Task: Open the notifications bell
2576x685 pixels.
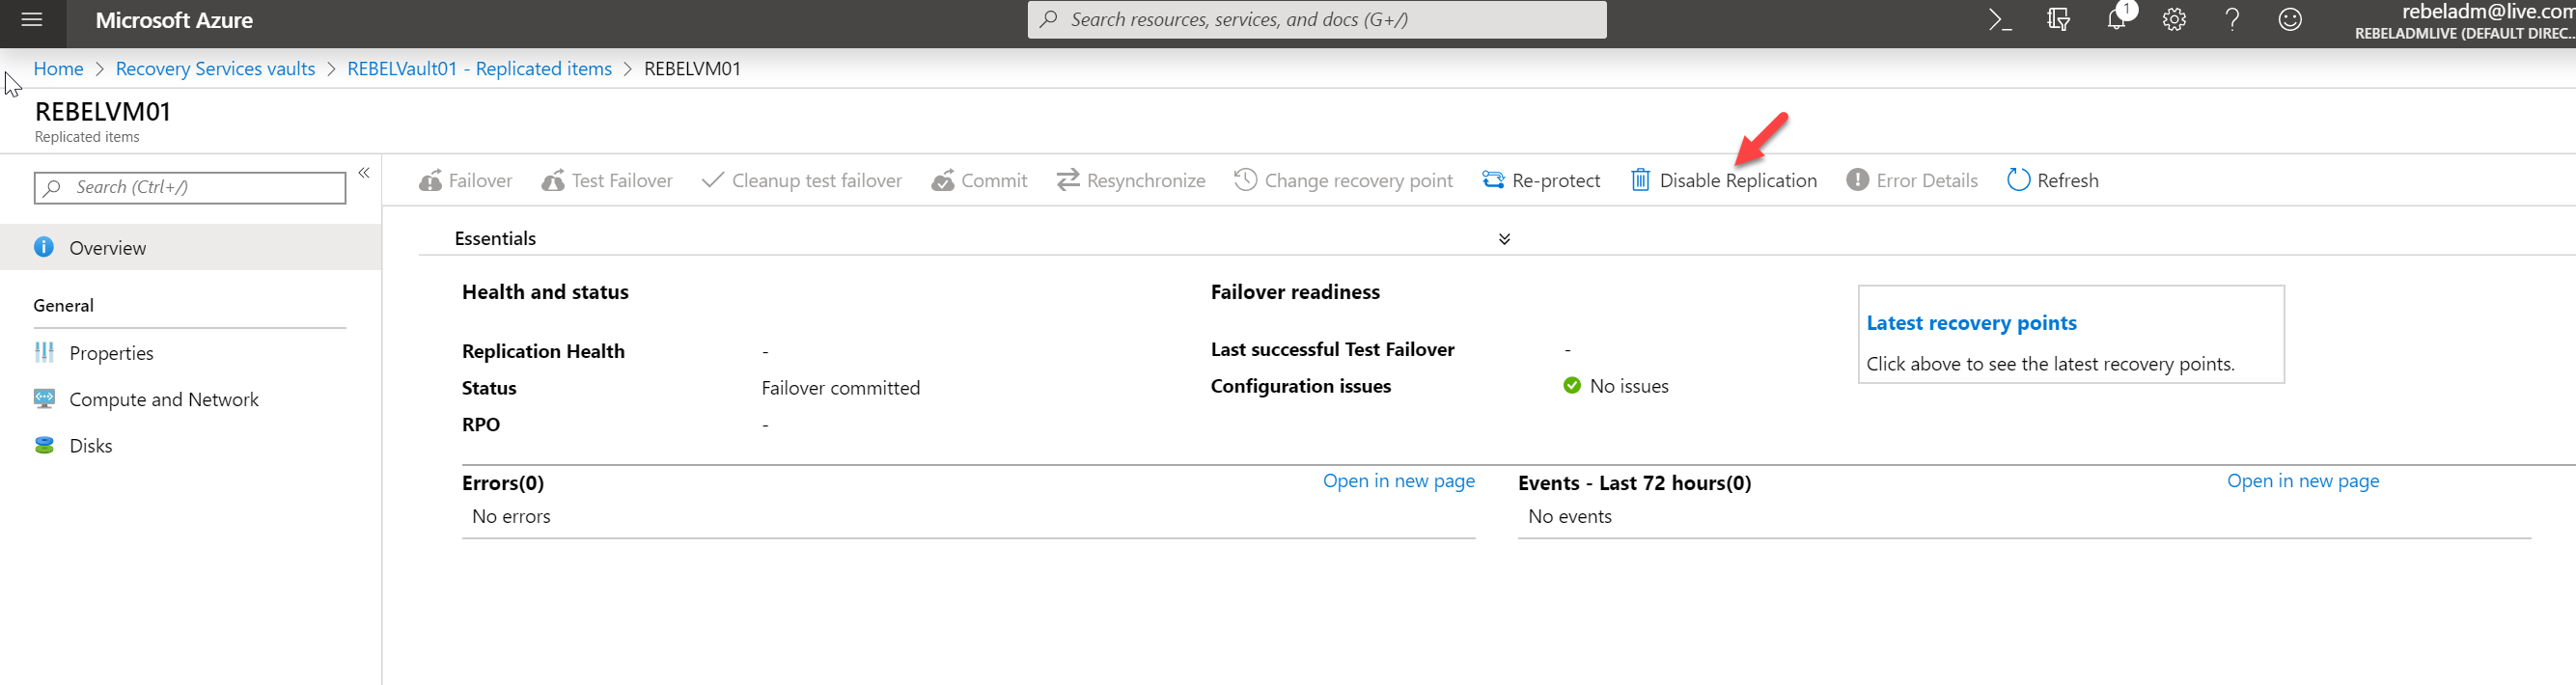Action: [x=2116, y=20]
